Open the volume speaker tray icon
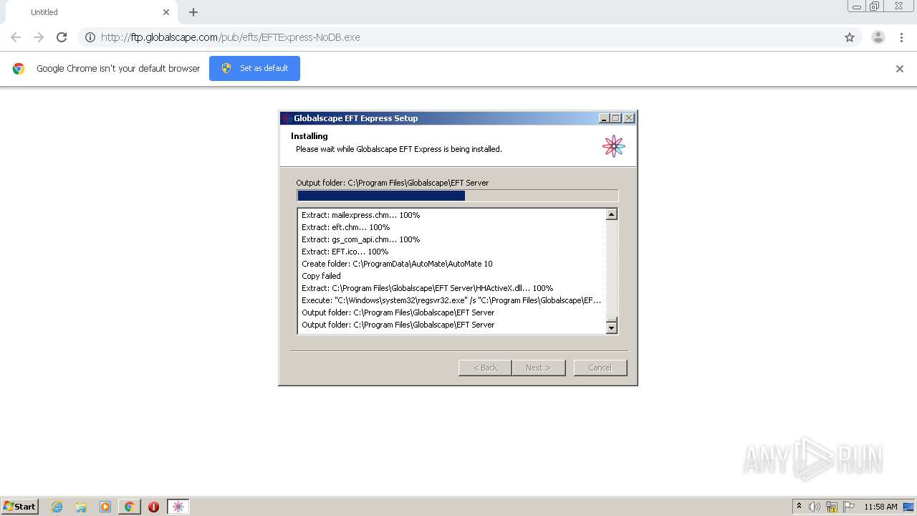Screen dimensions: 917x516 [815, 507]
